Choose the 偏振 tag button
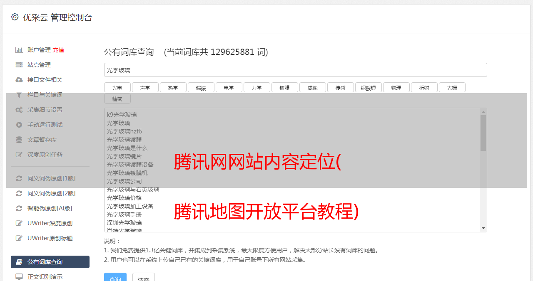533x281 pixels. point(201,87)
